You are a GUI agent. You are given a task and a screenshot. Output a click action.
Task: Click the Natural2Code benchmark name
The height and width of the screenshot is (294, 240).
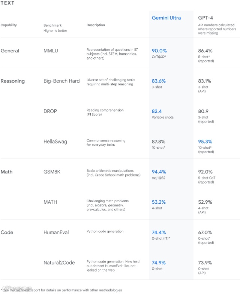tap(59, 263)
